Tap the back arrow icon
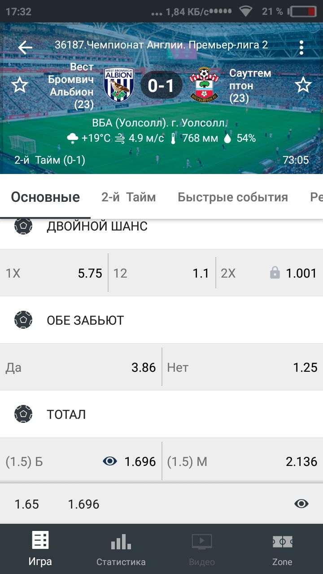Screen dimensions: 323x574 tap(25, 47)
